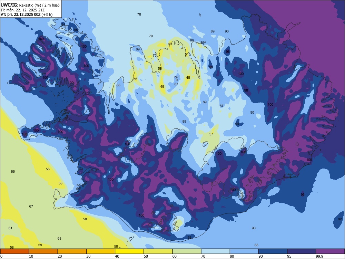The width and height of the screenshot is (345, 259).
Task: Click the map value '99'
Action: pyautogui.click(x=211, y=67)
